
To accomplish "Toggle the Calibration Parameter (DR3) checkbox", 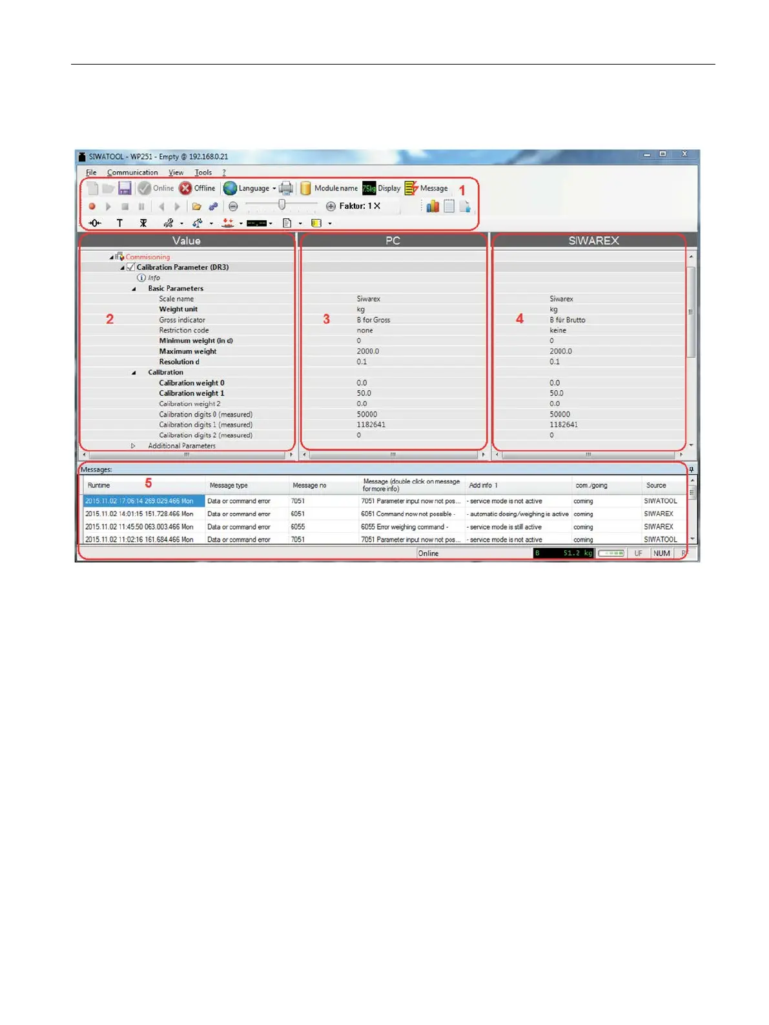I will [131, 267].
